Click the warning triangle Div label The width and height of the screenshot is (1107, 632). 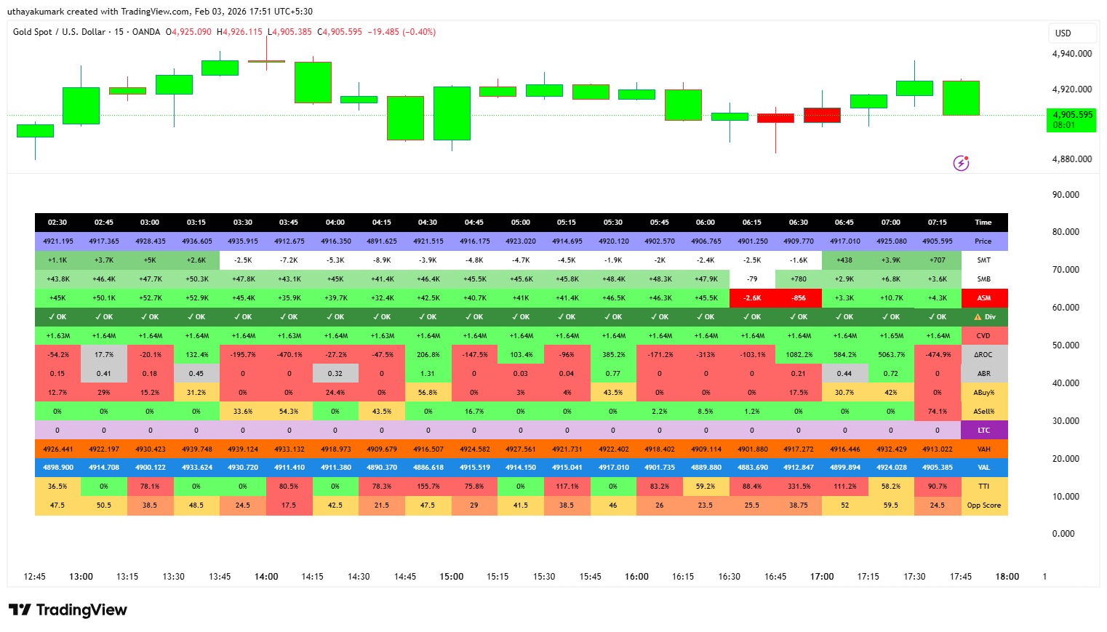pyautogui.click(x=983, y=317)
